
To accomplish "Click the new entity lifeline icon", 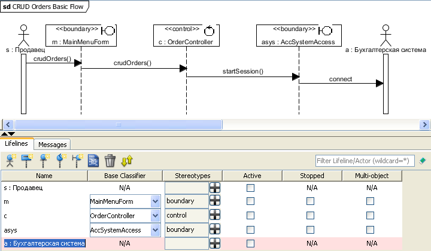I will click(x=44, y=161).
